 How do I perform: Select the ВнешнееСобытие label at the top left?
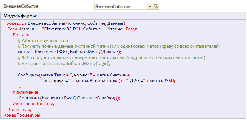pos(21,6)
